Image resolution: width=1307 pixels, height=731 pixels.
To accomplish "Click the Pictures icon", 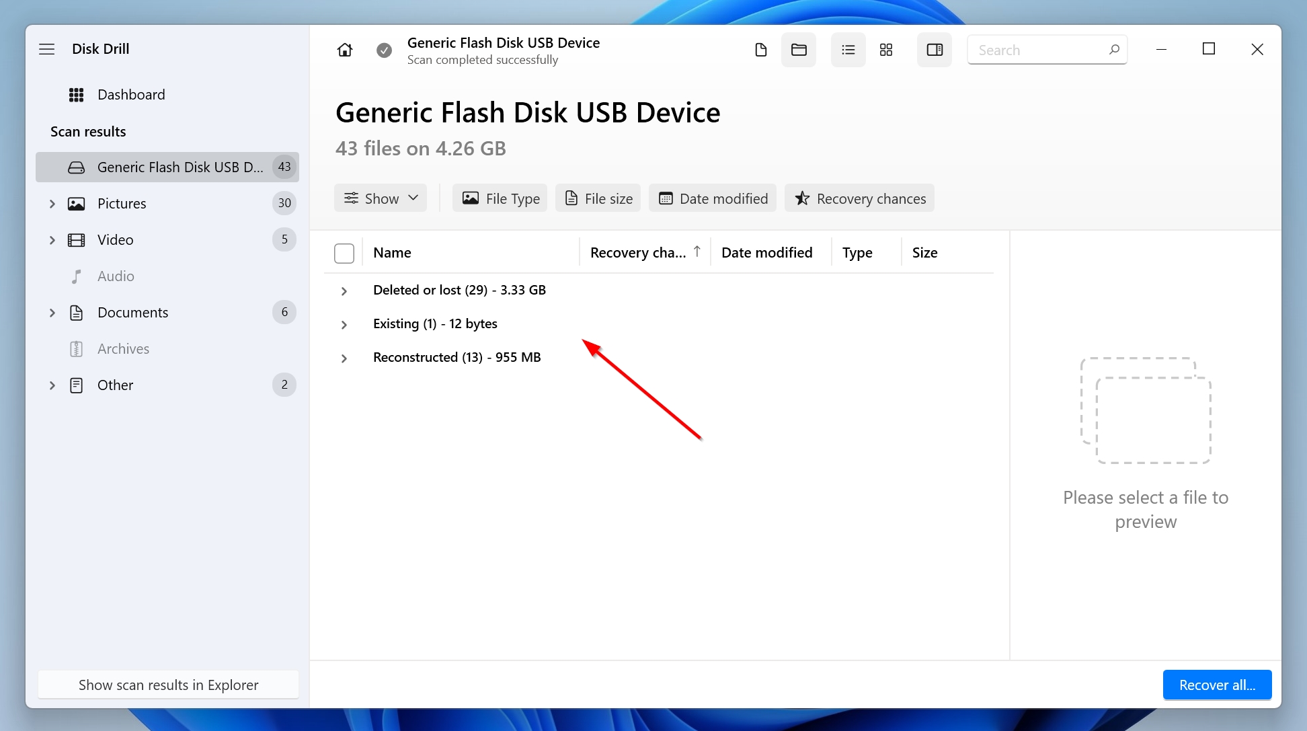I will [77, 204].
